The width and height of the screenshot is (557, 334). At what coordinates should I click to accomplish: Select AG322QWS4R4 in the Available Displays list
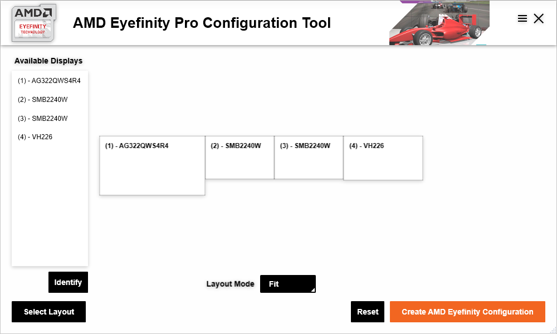50,81
